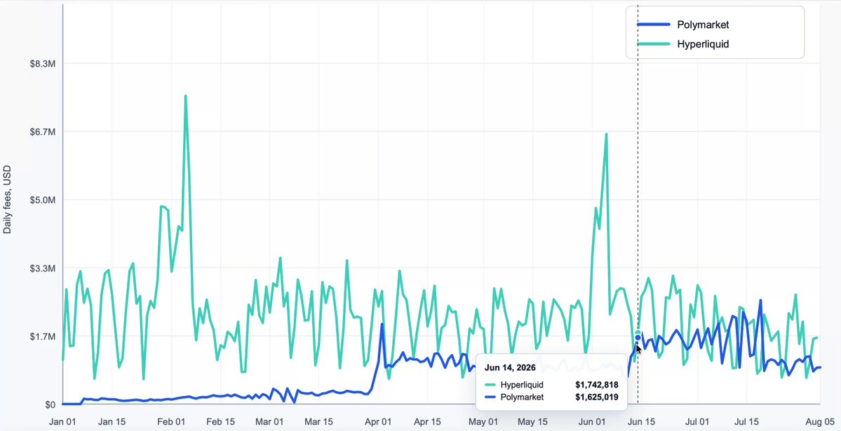Image resolution: width=841 pixels, height=431 pixels.
Task: Click the Aug 05 x-axis label
Action: coord(821,422)
